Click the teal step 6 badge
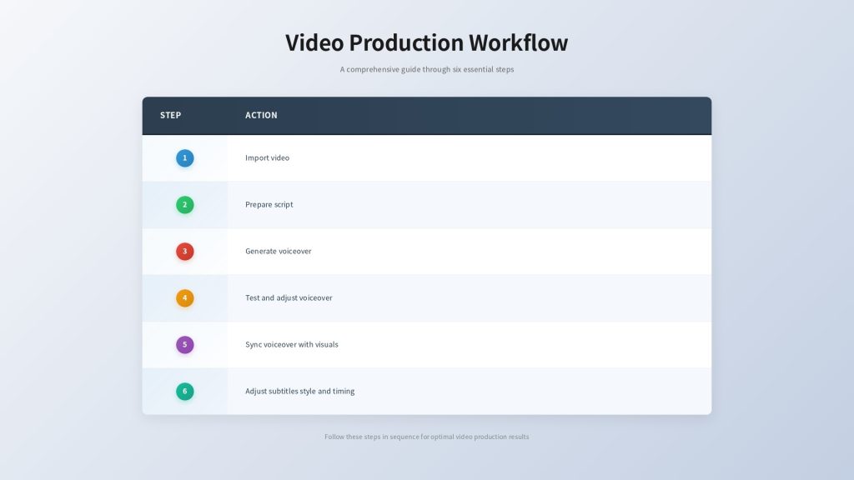The image size is (854, 480). [184, 391]
